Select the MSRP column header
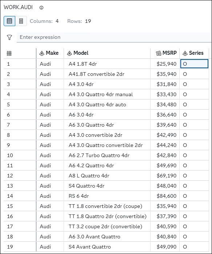The width and height of the screenshot is (212, 254). [x=165, y=53]
